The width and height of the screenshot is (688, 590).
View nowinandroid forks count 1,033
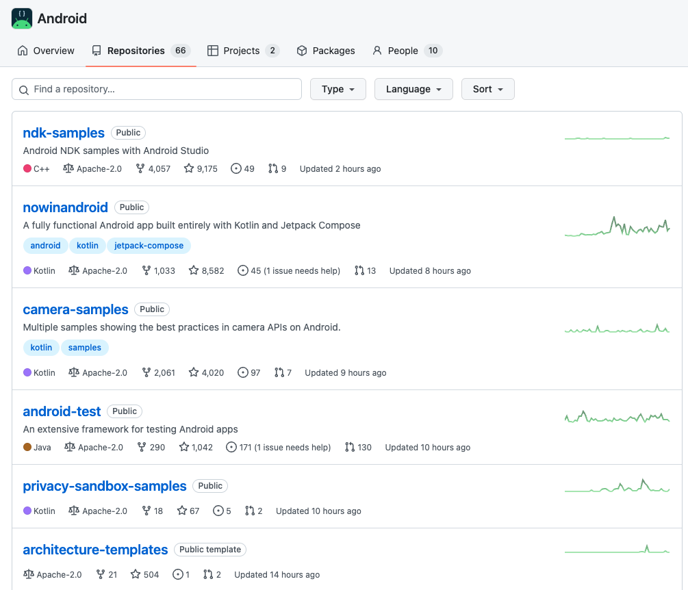click(x=158, y=270)
